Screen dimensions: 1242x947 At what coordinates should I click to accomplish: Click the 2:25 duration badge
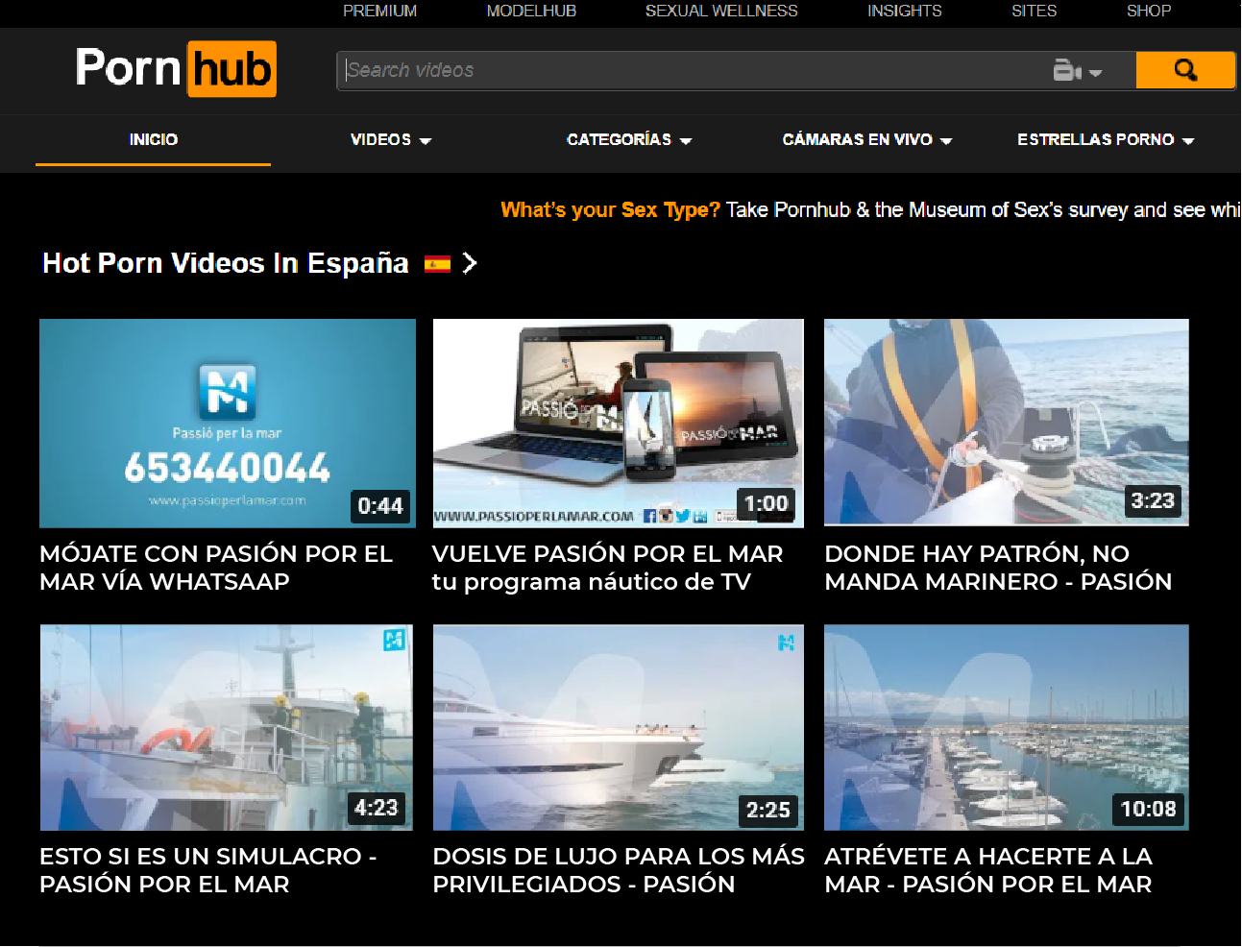(768, 810)
